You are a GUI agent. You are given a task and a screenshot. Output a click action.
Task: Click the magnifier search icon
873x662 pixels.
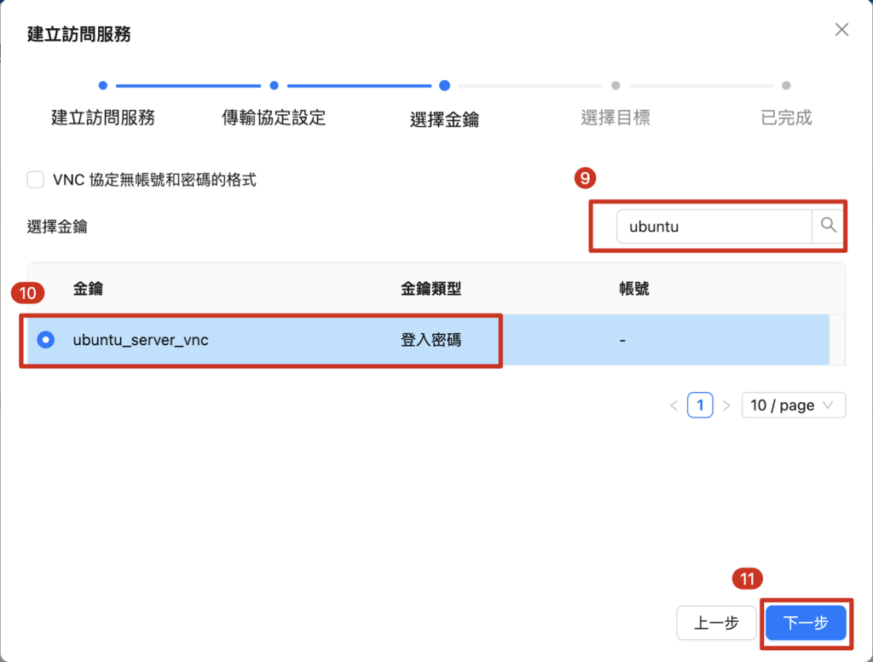click(x=828, y=226)
